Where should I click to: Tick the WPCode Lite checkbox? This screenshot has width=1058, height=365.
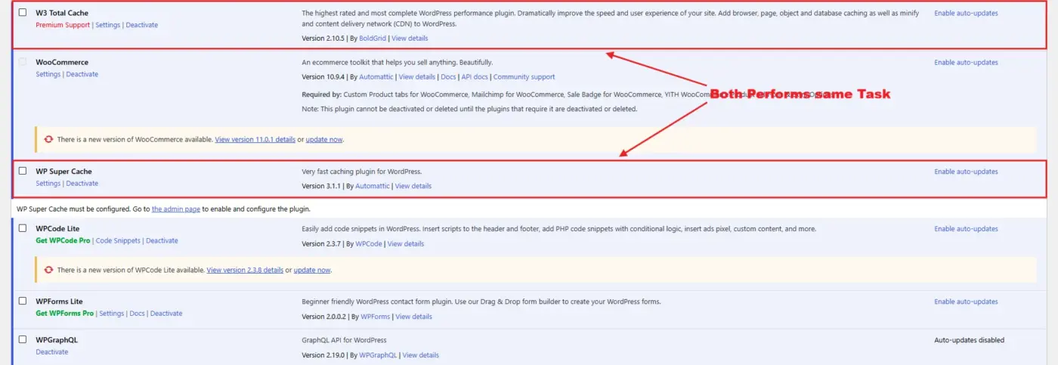click(23, 228)
